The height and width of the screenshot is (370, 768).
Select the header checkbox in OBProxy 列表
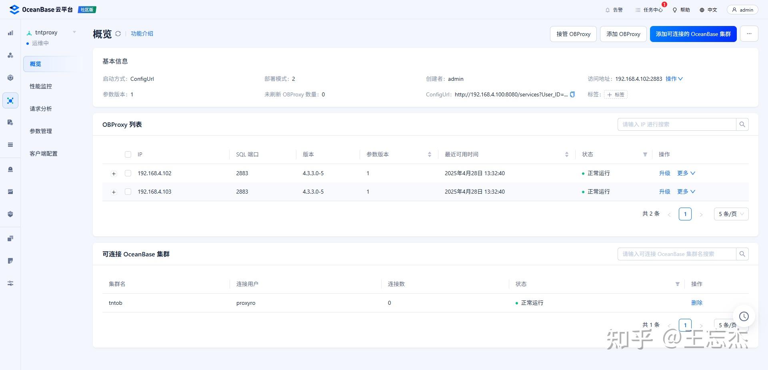pos(128,154)
